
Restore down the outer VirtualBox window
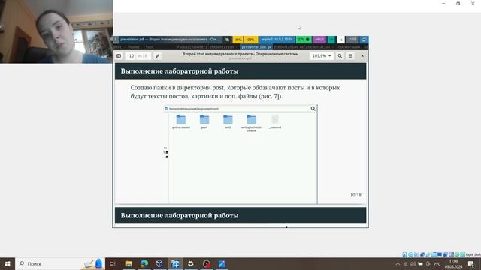click(458, 3)
